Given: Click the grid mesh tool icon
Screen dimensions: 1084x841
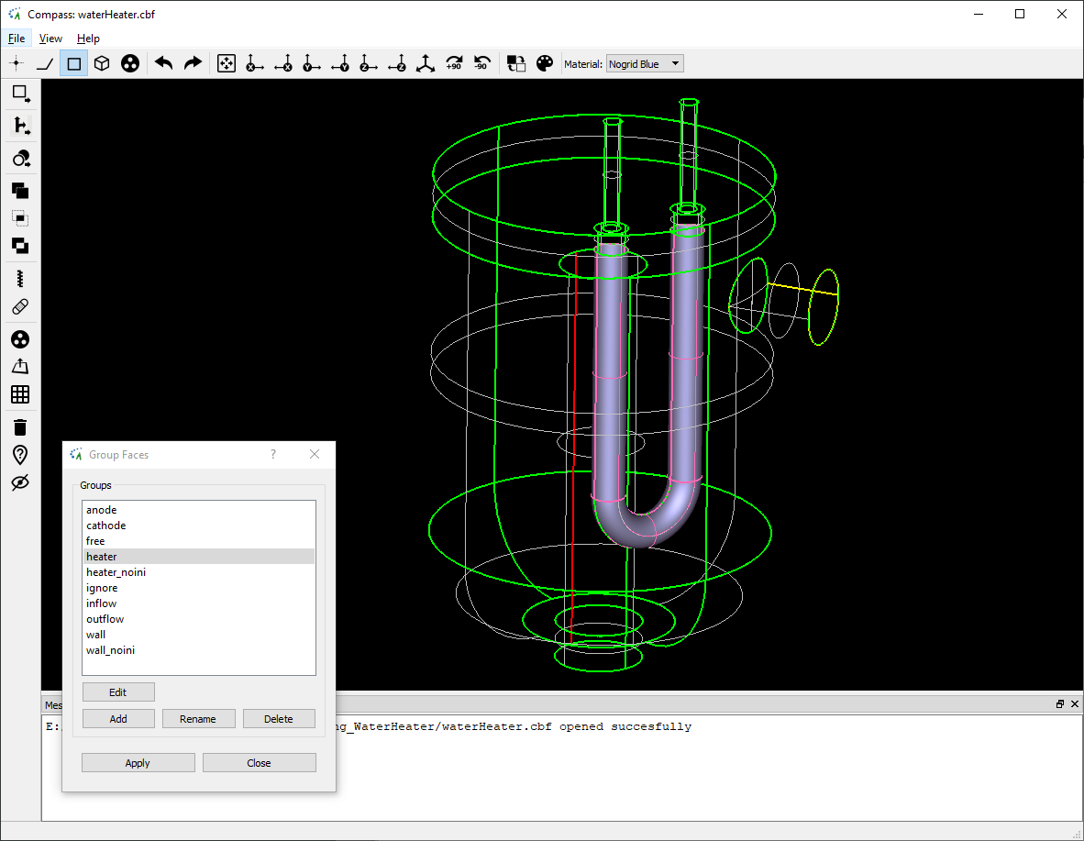Looking at the screenshot, I should (20, 394).
